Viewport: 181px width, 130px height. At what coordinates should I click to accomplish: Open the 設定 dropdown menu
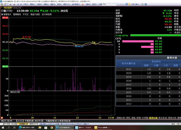[x=93, y=4]
